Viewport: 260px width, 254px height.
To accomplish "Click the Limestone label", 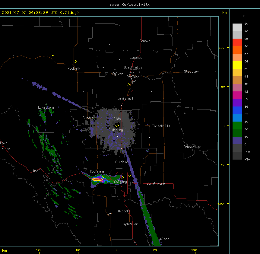I will pyautogui.click(x=46, y=107).
